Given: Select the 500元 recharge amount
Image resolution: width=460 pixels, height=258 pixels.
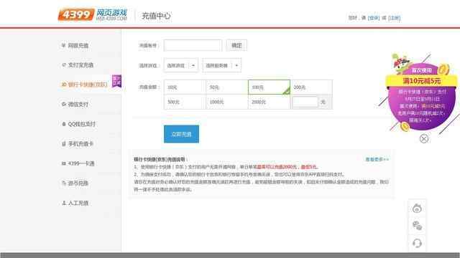Looking at the screenshot, I should pyautogui.click(x=185, y=102).
